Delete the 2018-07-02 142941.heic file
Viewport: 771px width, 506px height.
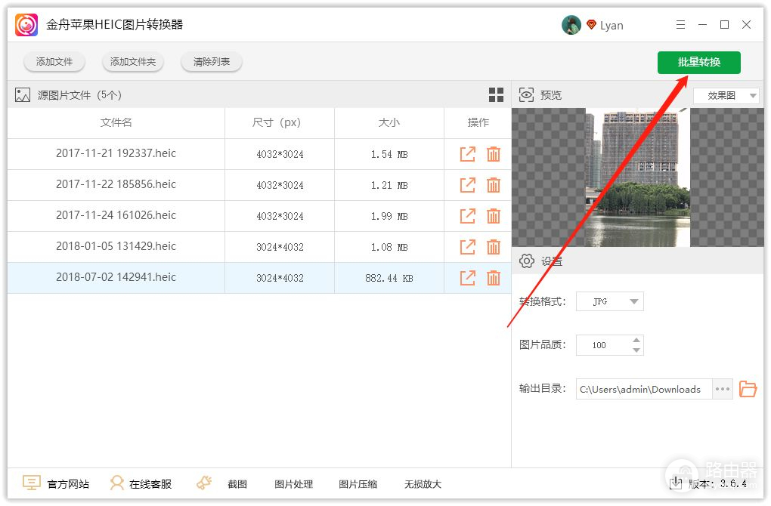494,278
